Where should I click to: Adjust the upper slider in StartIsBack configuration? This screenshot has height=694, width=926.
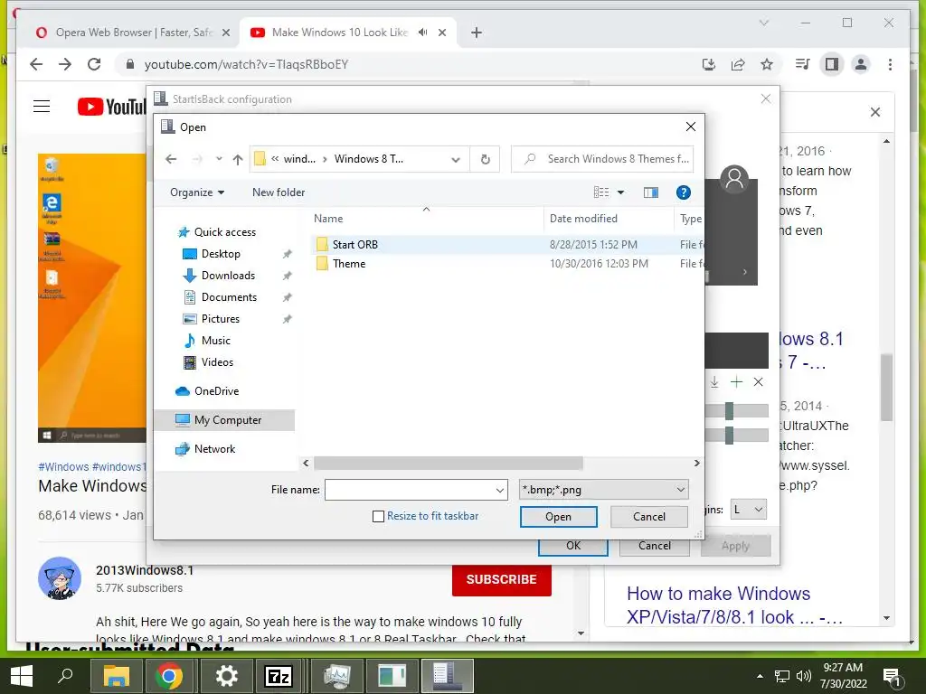coord(730,411)
